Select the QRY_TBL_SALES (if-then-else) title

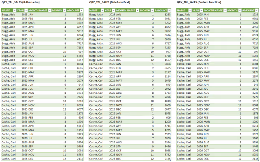tap(21, 2)
